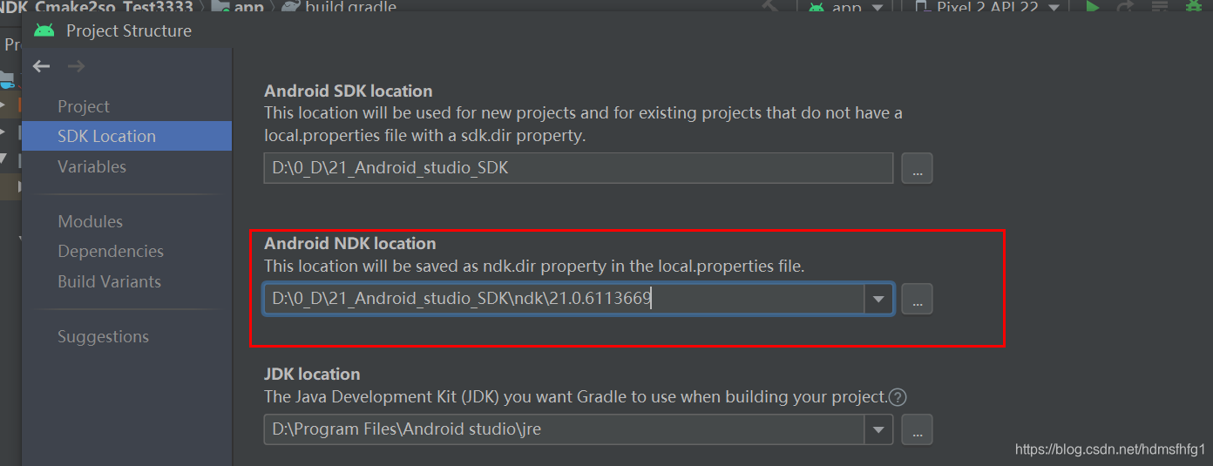1213x466 pixels.
Task: Click the forward arrow in Project Structure
Action: click(x=76, y=66)
